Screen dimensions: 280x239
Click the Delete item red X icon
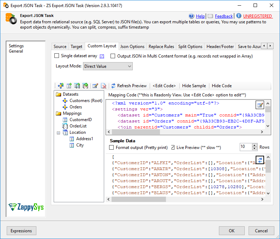pos(103,86)
